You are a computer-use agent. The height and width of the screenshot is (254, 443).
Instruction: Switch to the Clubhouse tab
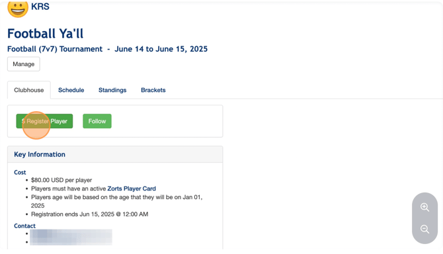point(29,90)
